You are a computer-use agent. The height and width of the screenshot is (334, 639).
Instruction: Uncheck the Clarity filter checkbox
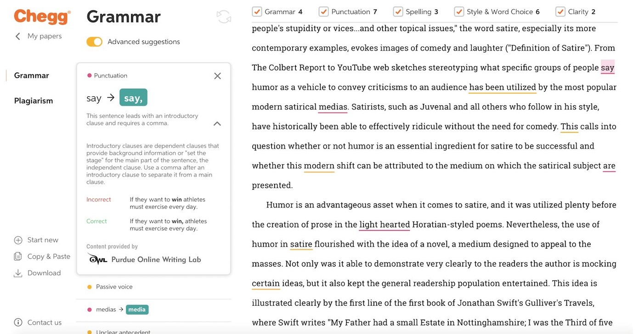click(560, 11)
